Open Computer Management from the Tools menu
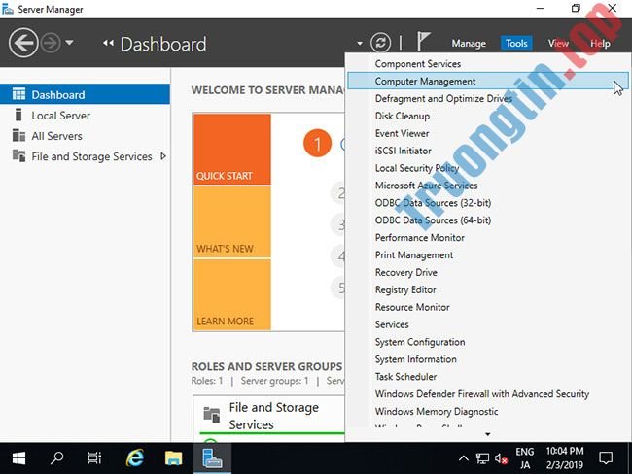 click(488, 81)
